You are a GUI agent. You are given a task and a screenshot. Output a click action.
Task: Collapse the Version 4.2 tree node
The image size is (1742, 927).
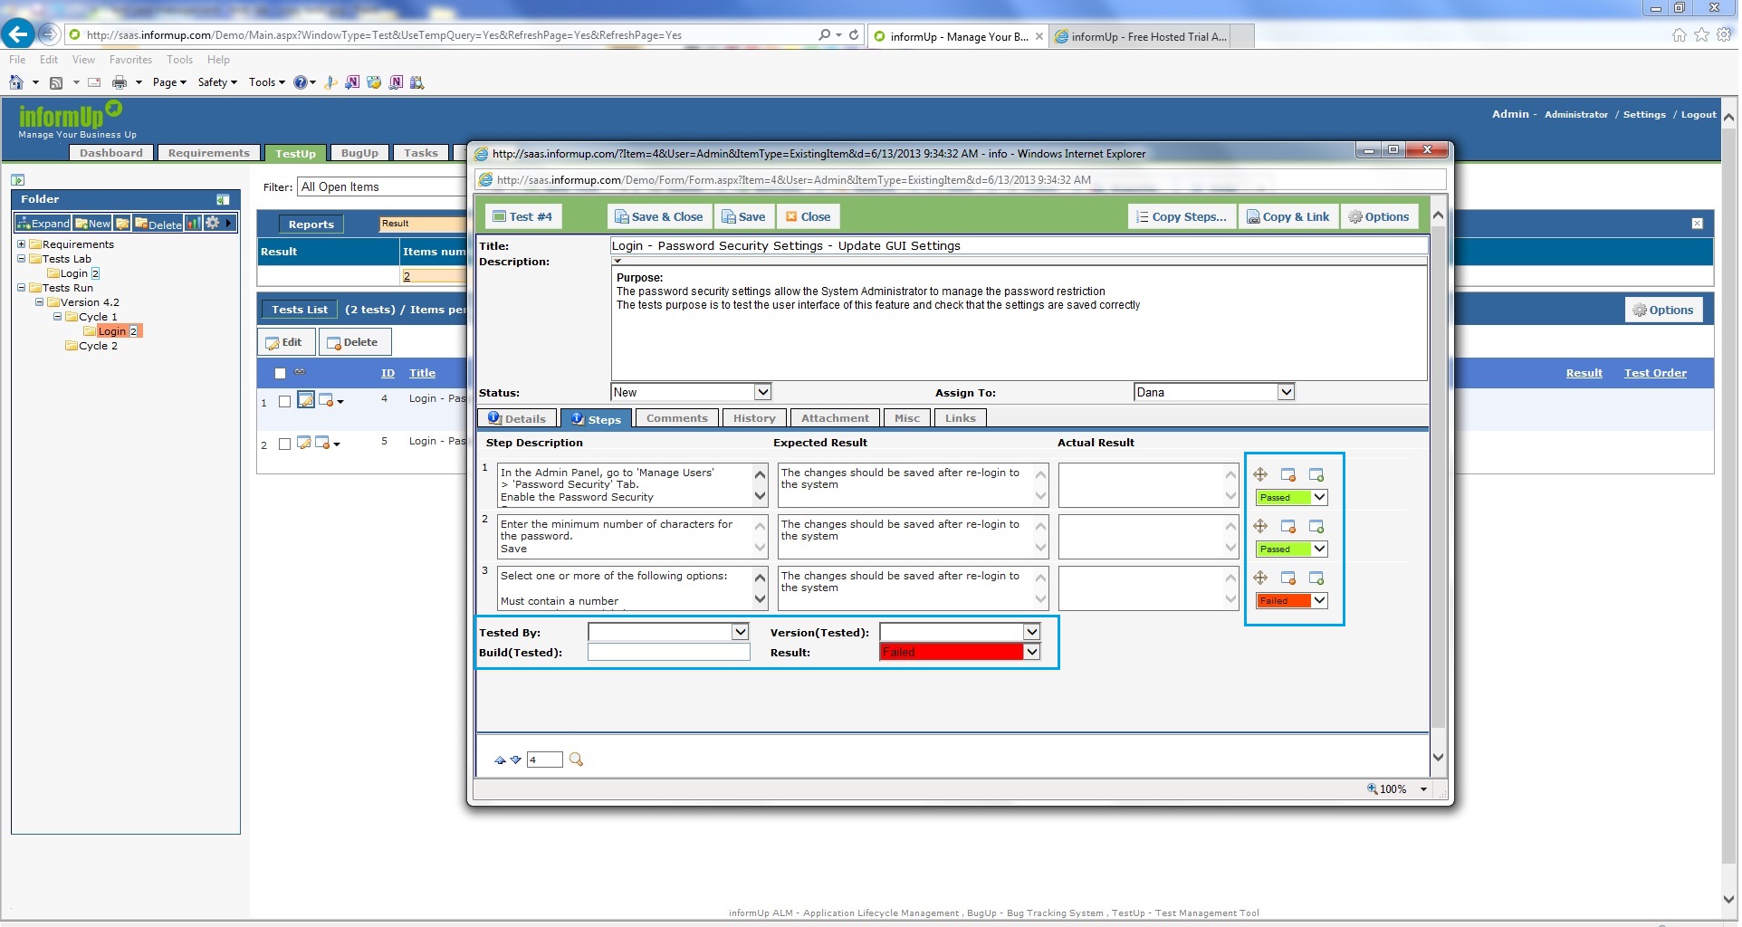(x=40, y=302)
